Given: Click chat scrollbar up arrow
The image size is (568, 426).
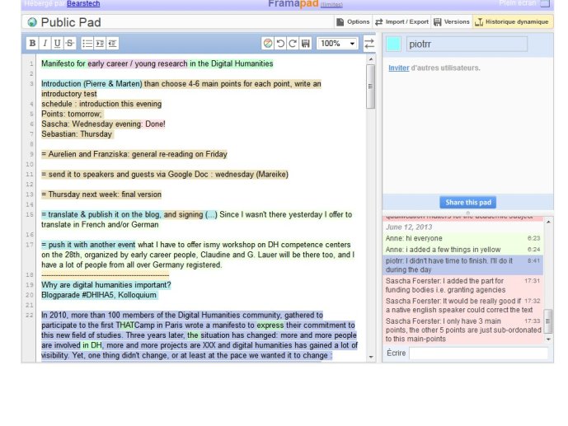Looking at the screenshot, I should pyautogui.click(x=548, y=222).
